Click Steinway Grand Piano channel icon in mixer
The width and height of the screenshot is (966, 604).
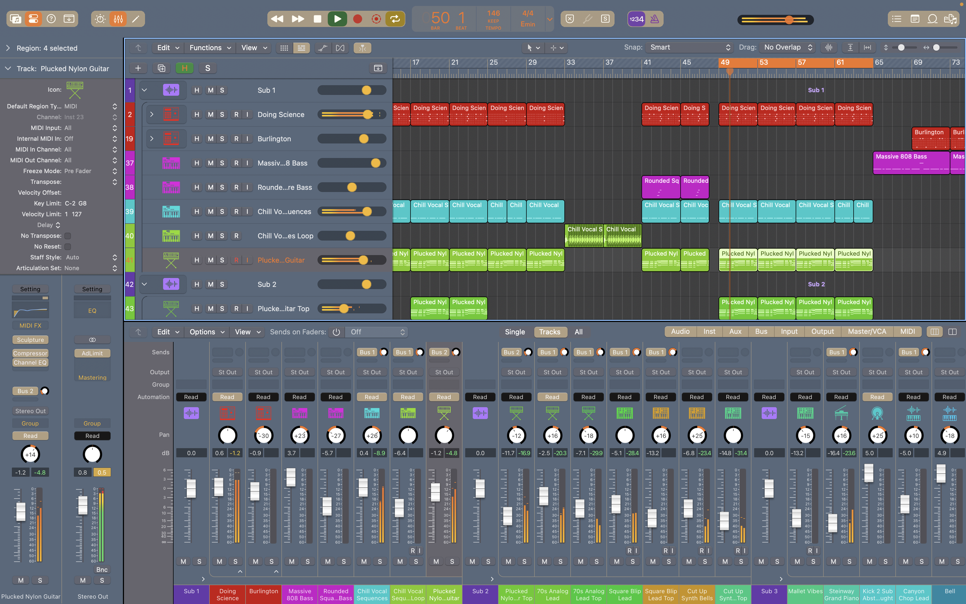pyautogui.click(x=841, y=413)
